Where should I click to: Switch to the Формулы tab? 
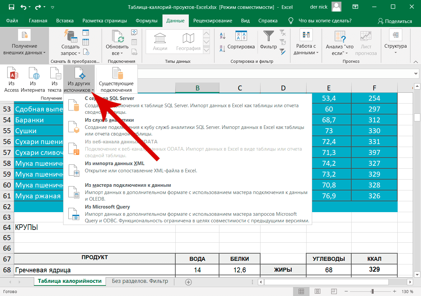147,21
